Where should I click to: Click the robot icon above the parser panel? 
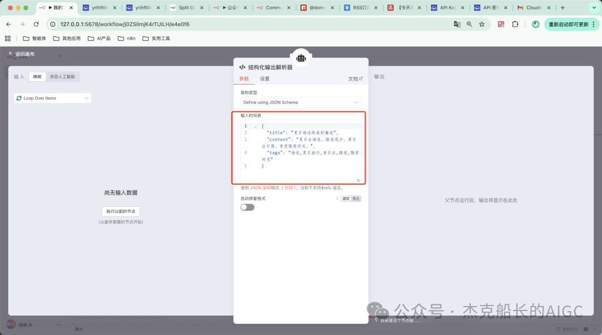tap(301, 58)
